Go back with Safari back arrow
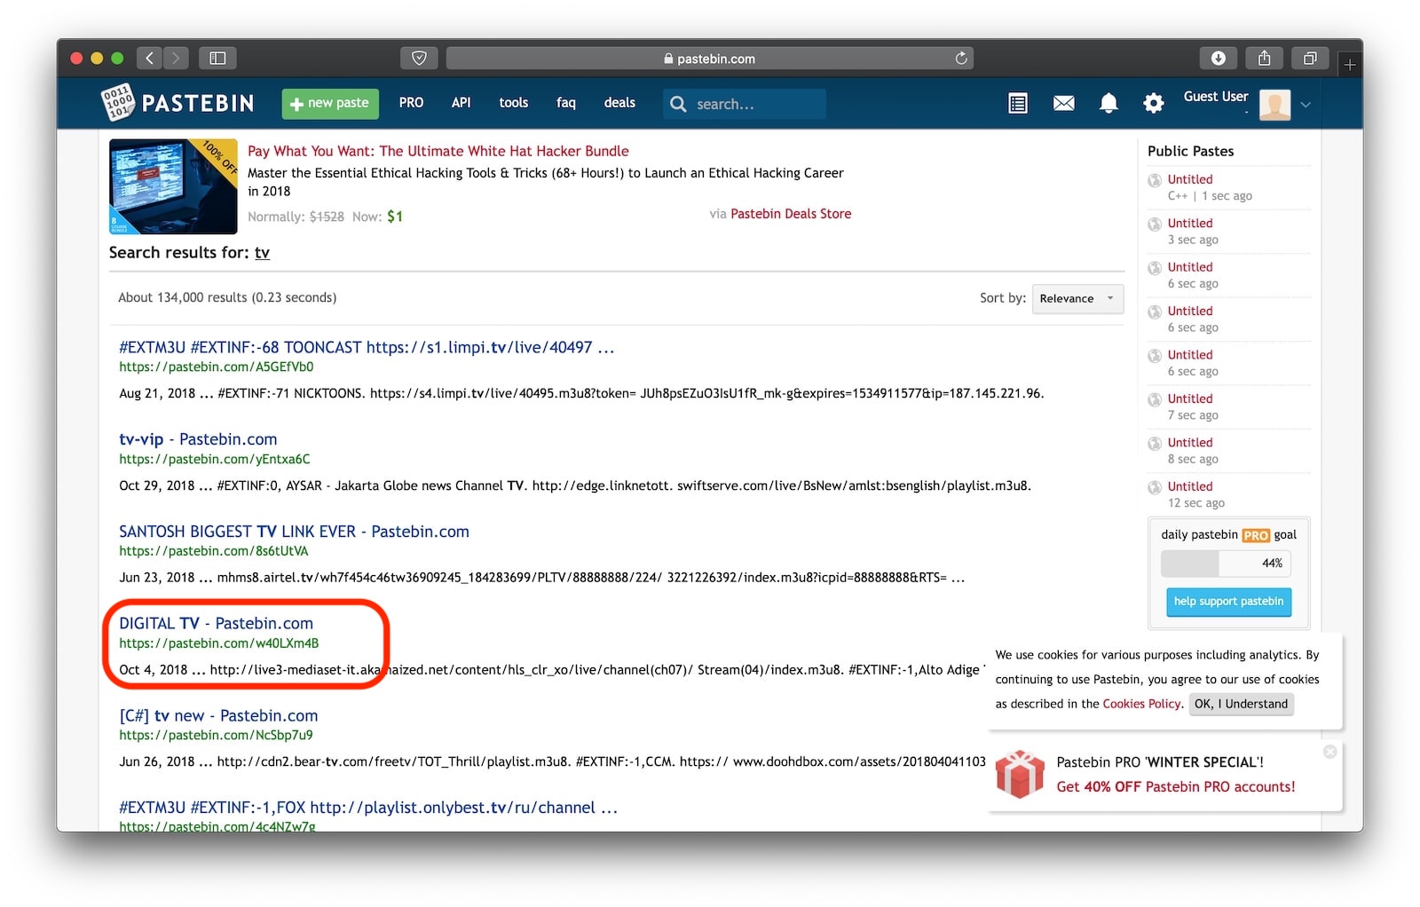Image resolution: width=1420 pixels, height=907 pixels. (149, 59)
